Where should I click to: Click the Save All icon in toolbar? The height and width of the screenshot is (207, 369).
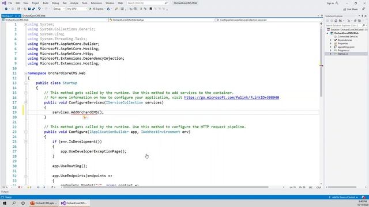[33, 9]
